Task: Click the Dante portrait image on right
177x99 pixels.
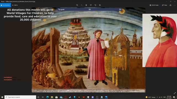Action: 160,40
